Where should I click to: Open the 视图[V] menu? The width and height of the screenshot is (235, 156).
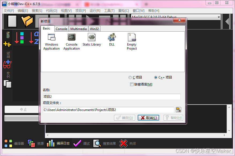[x=66, y=11]
